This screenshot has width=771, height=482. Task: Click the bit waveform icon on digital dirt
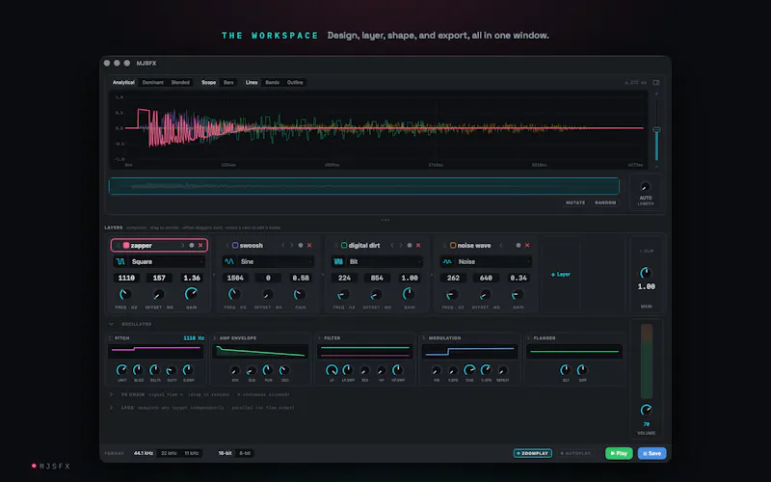(x=338, y=261)
